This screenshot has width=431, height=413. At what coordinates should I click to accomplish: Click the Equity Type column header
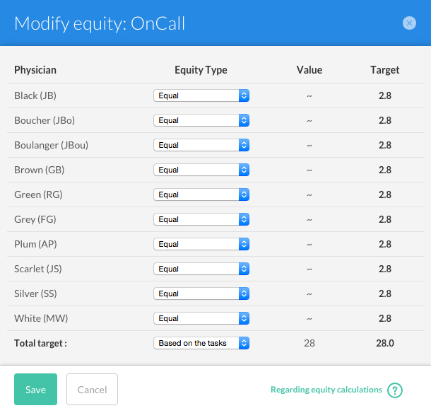coord(201,70)
